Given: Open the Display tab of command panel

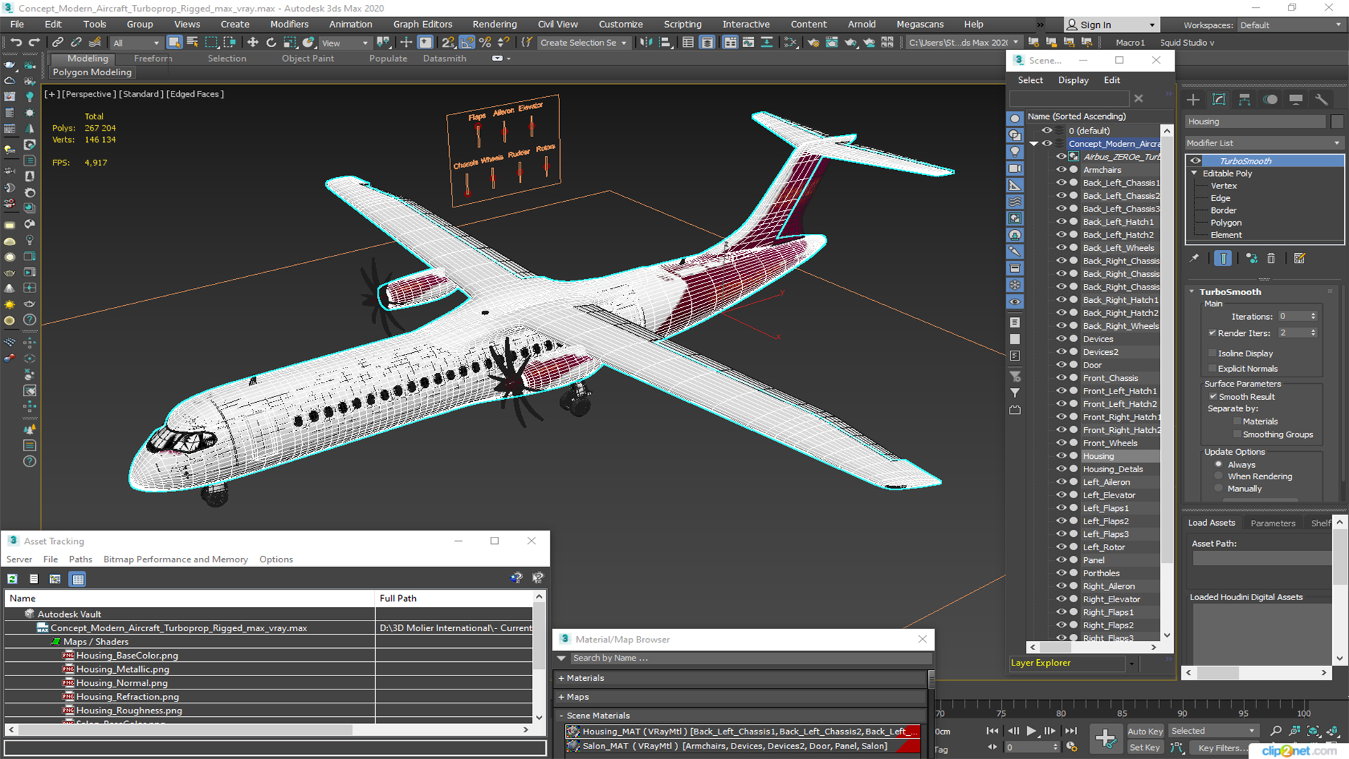Looking at the screenshot, I should coord(1296,100).
